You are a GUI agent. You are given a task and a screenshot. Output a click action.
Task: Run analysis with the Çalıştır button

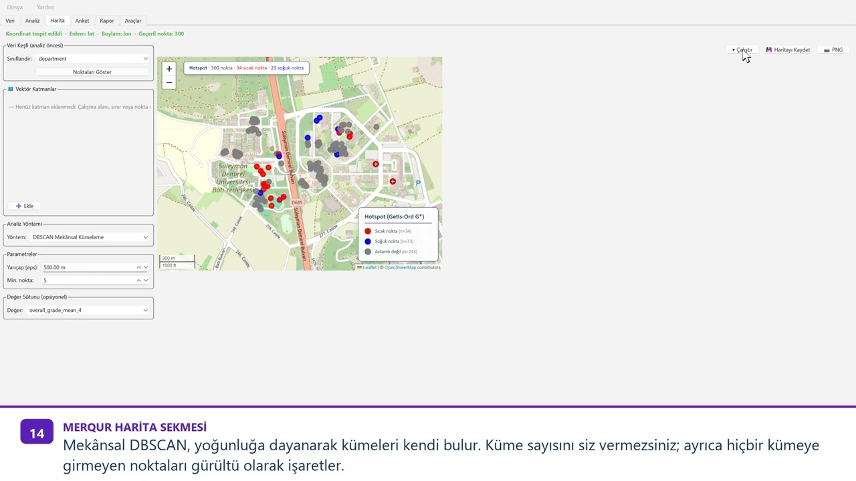[742, 50]
